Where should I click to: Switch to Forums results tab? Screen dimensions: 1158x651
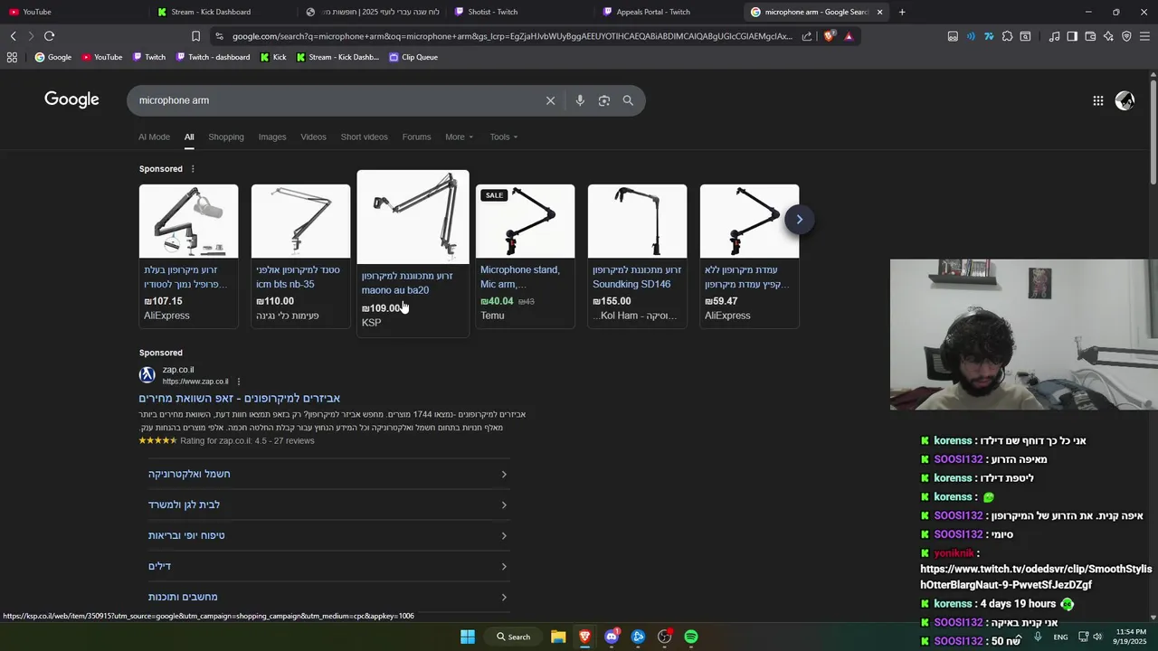(416, 137)
